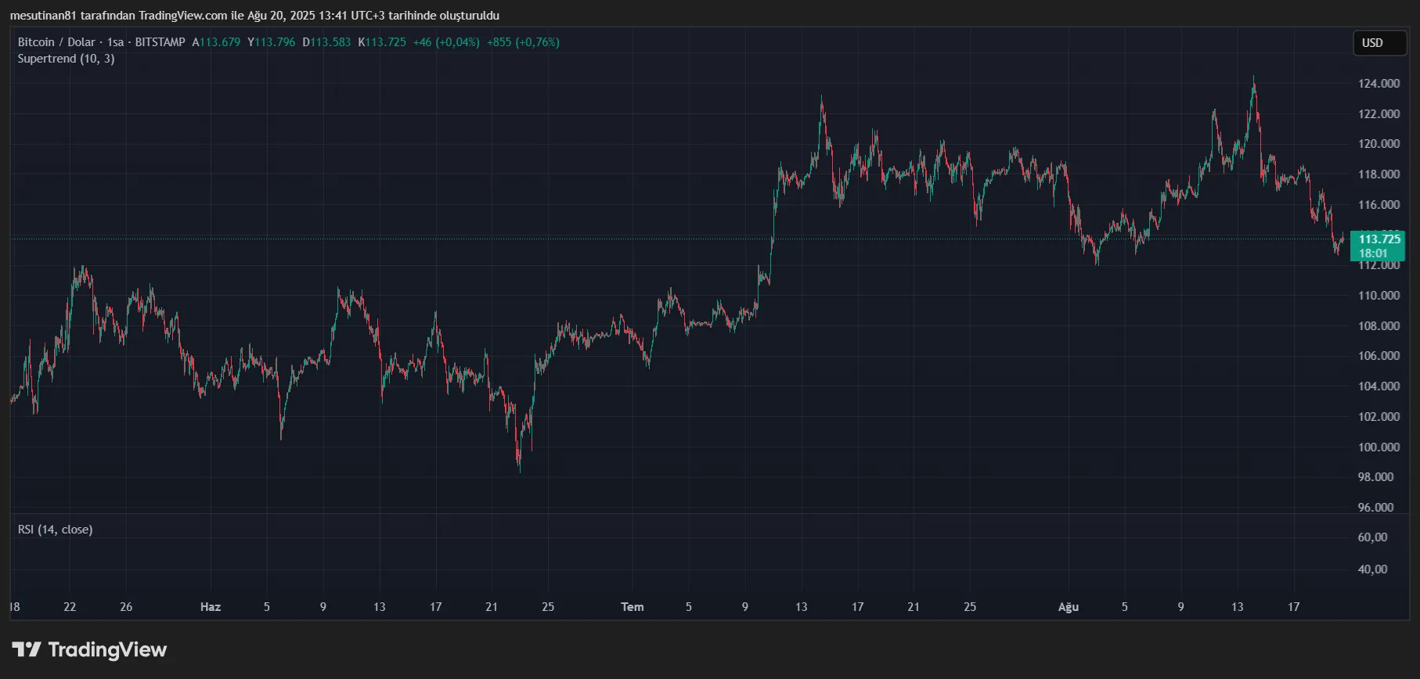Select the RSI (14, close) indicator label
Screen dimensions: 1420x679
[56, 530]
